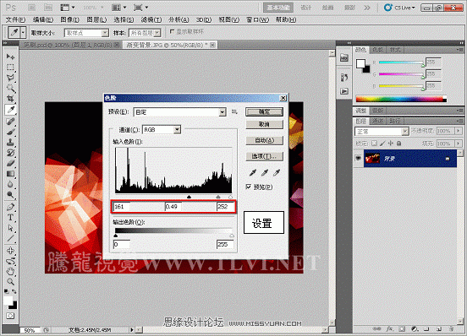Toggle lock position icon
The width and height of the screenshot is (467, 336).
pos(391,144)
